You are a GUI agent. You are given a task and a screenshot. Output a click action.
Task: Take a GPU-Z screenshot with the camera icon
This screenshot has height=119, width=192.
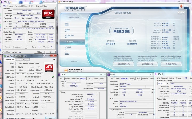tap(54, 59)
